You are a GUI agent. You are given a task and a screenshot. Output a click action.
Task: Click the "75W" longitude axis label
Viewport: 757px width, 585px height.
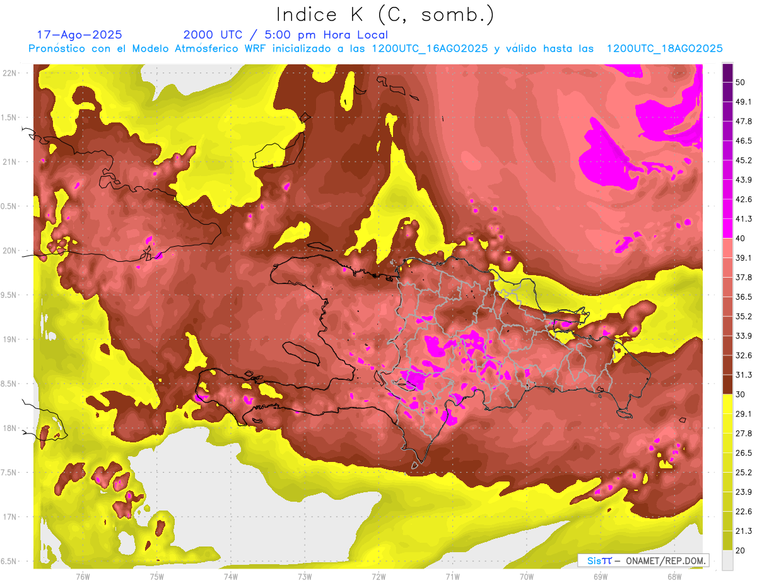157,577
